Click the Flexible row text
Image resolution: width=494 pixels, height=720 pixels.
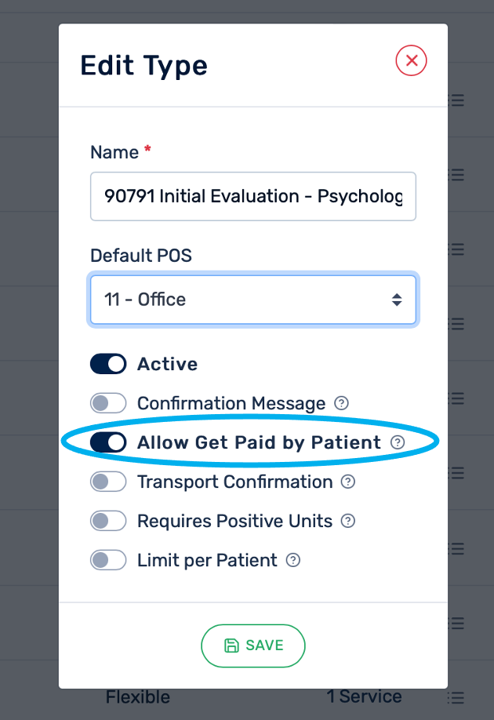[137, 696]
